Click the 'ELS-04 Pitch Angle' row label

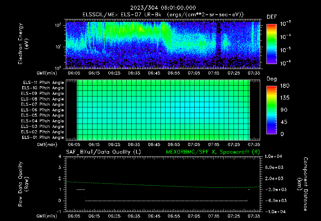pos(42,121)
